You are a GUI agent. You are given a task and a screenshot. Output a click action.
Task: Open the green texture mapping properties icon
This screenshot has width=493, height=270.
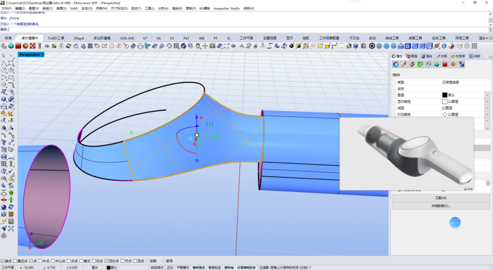coord(420,64)
